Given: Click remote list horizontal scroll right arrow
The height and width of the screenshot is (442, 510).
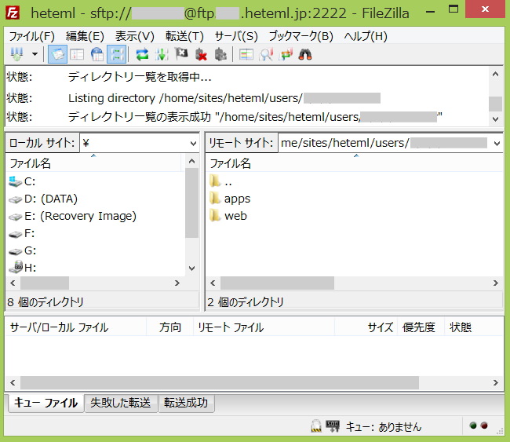Looking at the screenshot, I should pos(495,283).
